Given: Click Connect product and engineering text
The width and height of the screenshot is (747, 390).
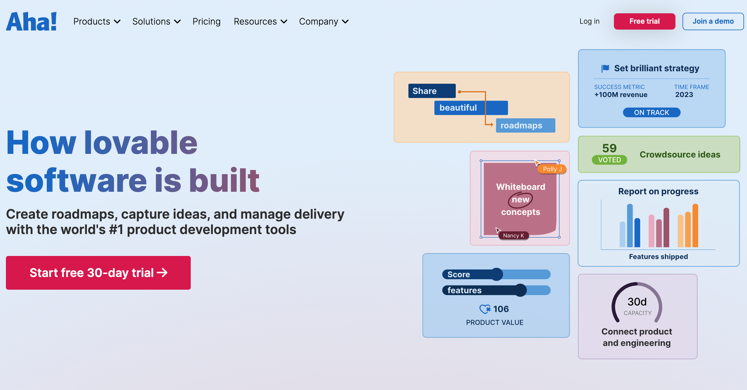Looking at the screenshot, I should [x=637, y=337].
